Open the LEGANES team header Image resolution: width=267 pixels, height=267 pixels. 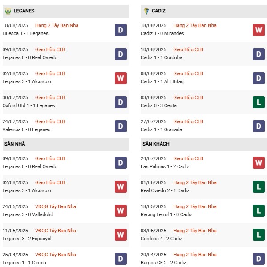[65, 11]
